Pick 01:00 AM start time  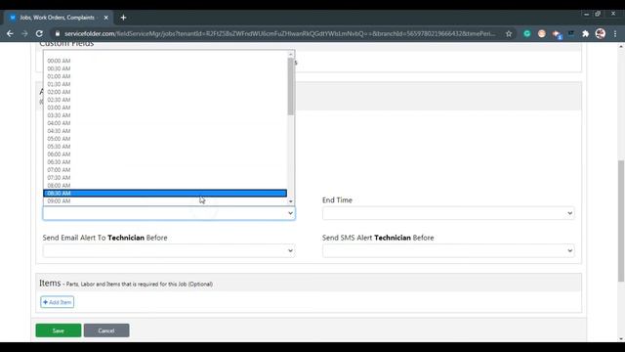point(165,76)
